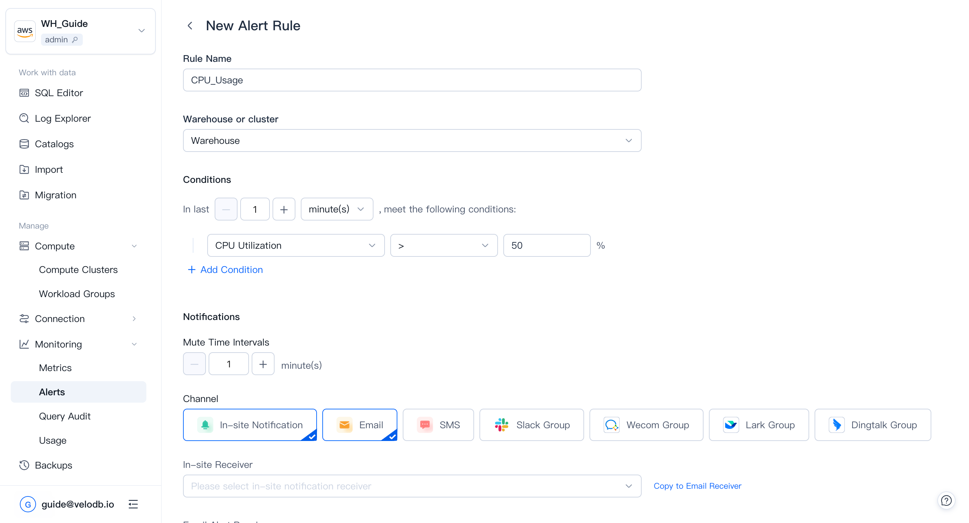Open Catalogs from the sidebar

(54, 144)
